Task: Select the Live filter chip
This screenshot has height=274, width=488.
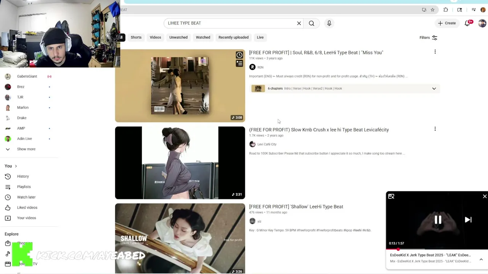Action: click(260, 37)
